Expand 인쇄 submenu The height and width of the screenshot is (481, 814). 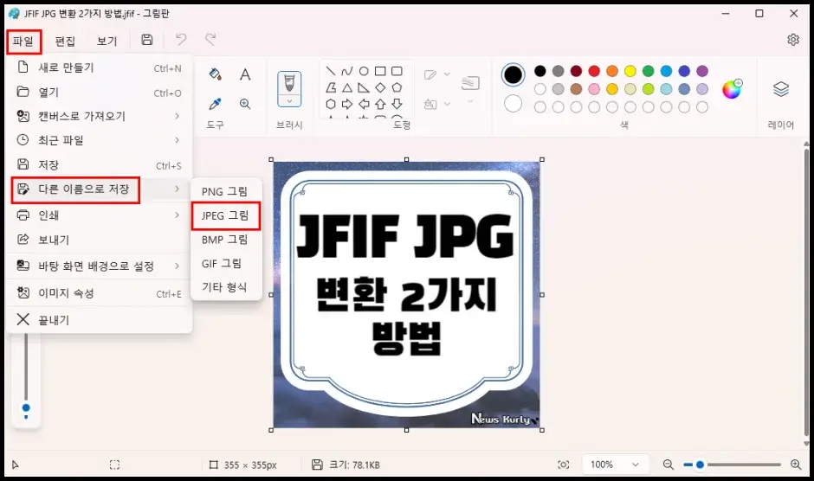click(x=100, y=215)
